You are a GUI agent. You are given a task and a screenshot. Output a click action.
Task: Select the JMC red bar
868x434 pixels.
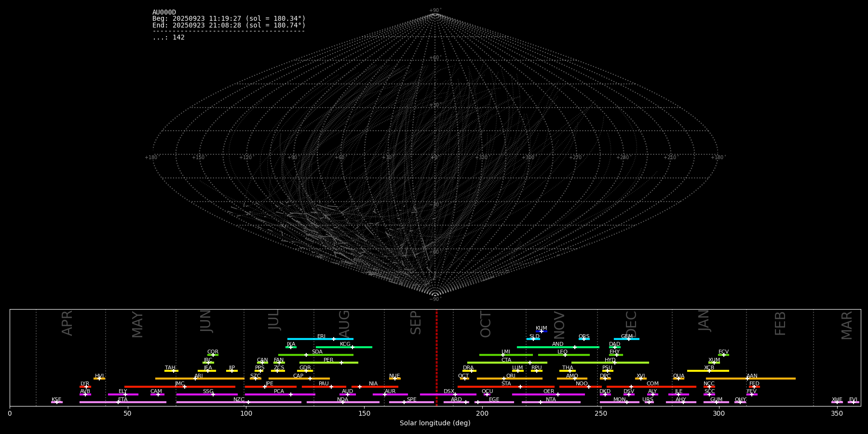click(180, 387)
